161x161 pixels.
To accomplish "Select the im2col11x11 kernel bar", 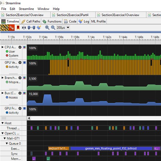I will click(x=59, y=148).
